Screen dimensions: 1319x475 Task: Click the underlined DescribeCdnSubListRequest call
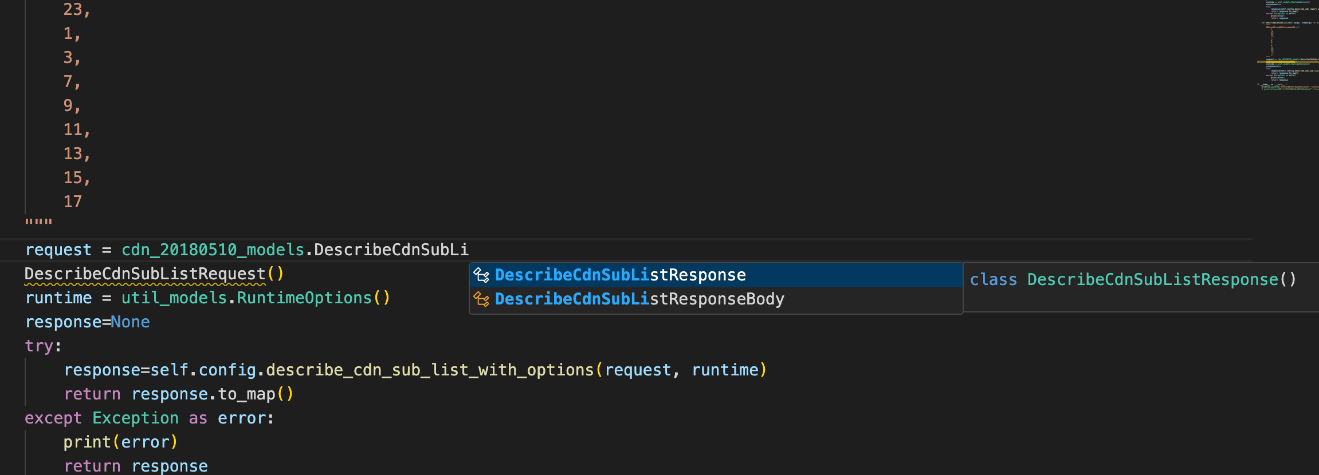(145, 274)
